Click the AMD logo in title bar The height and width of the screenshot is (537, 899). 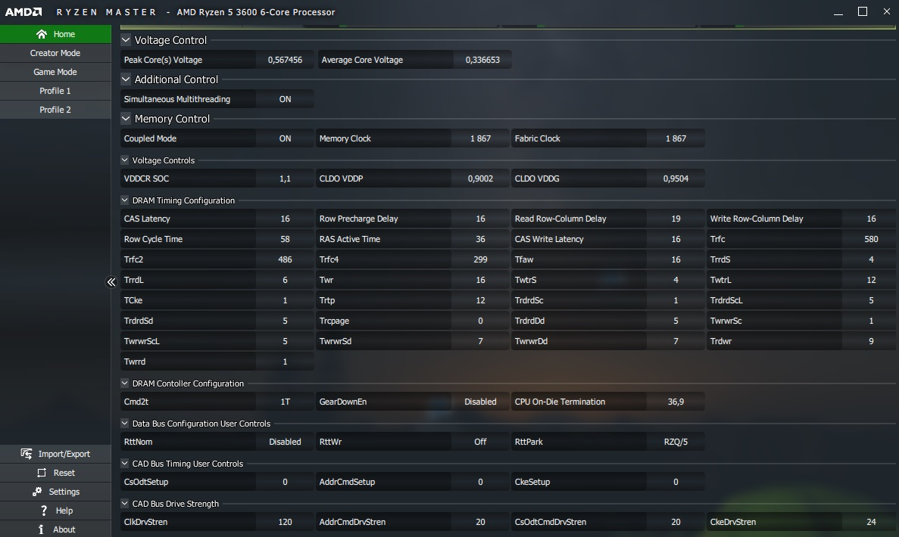(23, 12)
